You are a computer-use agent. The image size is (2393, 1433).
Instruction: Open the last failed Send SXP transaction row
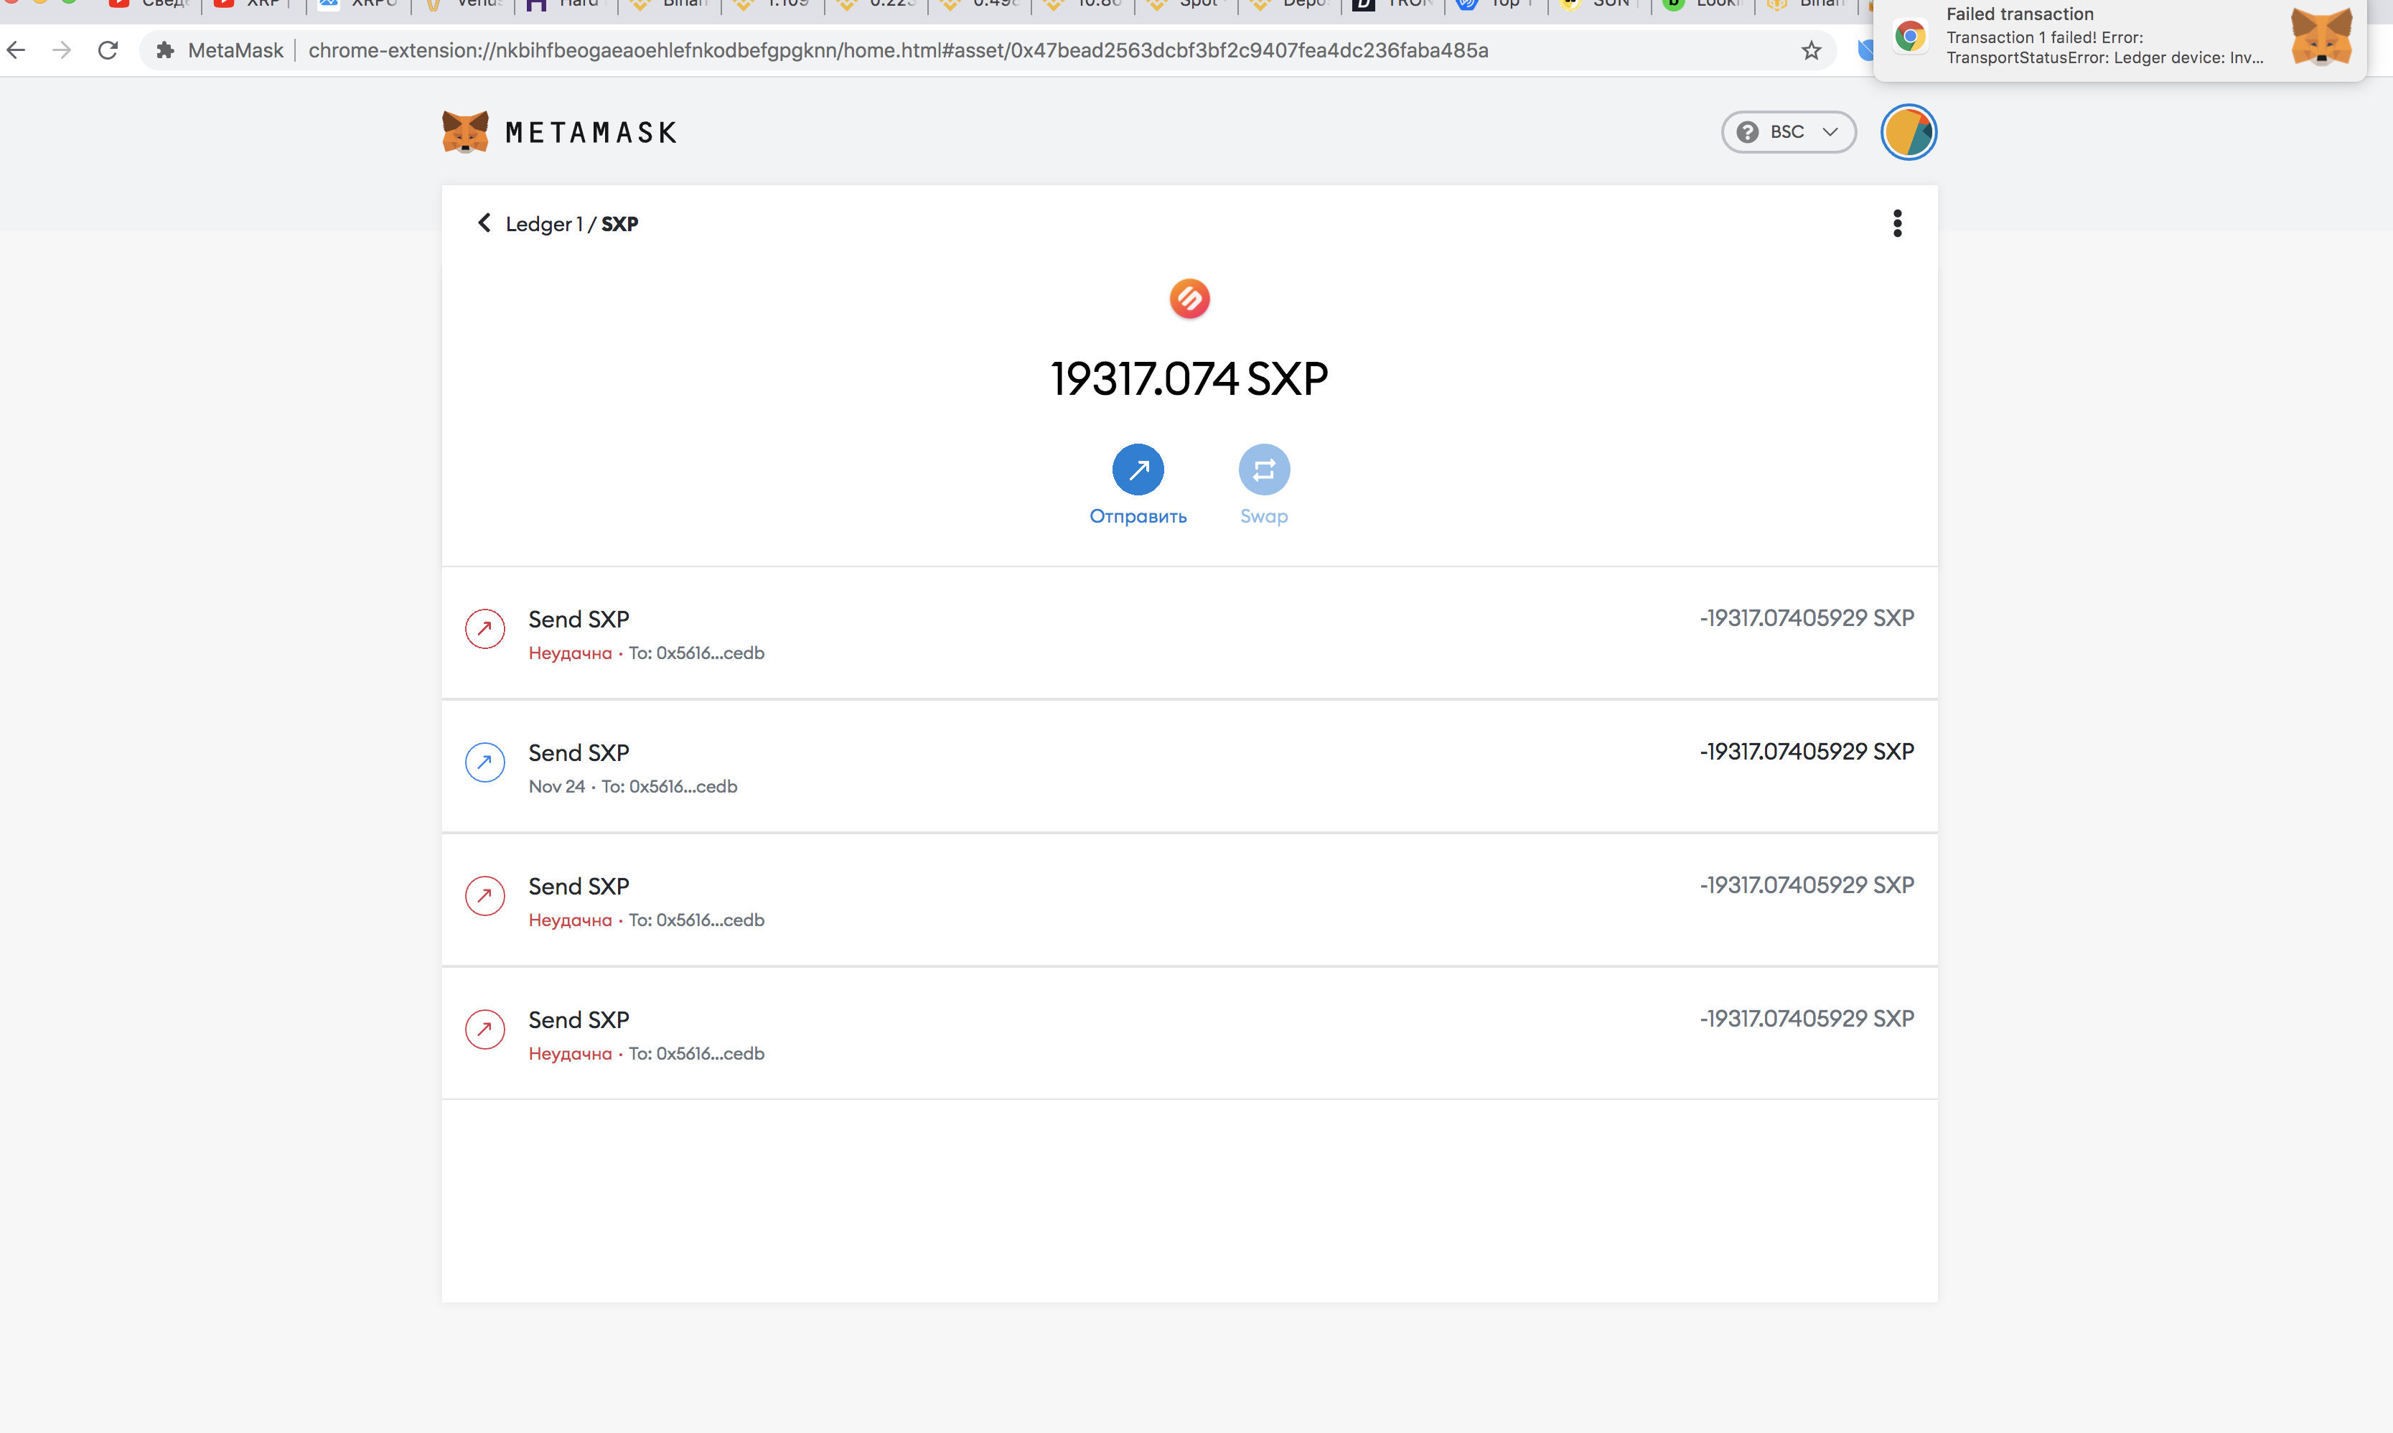coord(1189,1033)
